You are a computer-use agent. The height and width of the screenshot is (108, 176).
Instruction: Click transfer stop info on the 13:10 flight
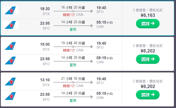pos(73,86)
